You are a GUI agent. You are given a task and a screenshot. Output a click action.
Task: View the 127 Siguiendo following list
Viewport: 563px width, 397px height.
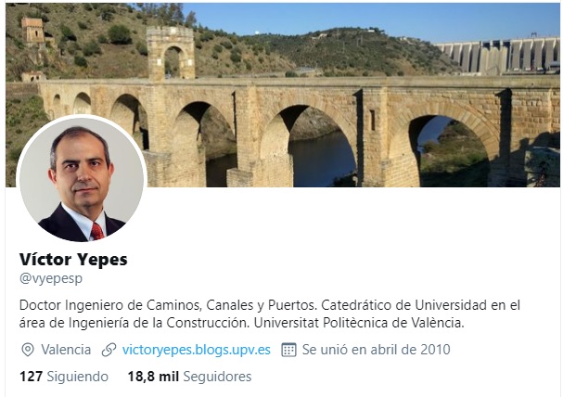pos(64,377)
